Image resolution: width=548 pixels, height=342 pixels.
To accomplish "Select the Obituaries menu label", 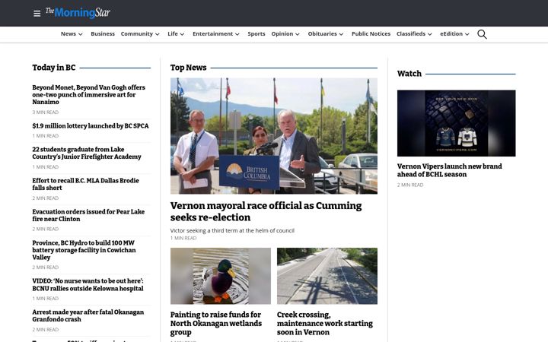I will [322, 34].
